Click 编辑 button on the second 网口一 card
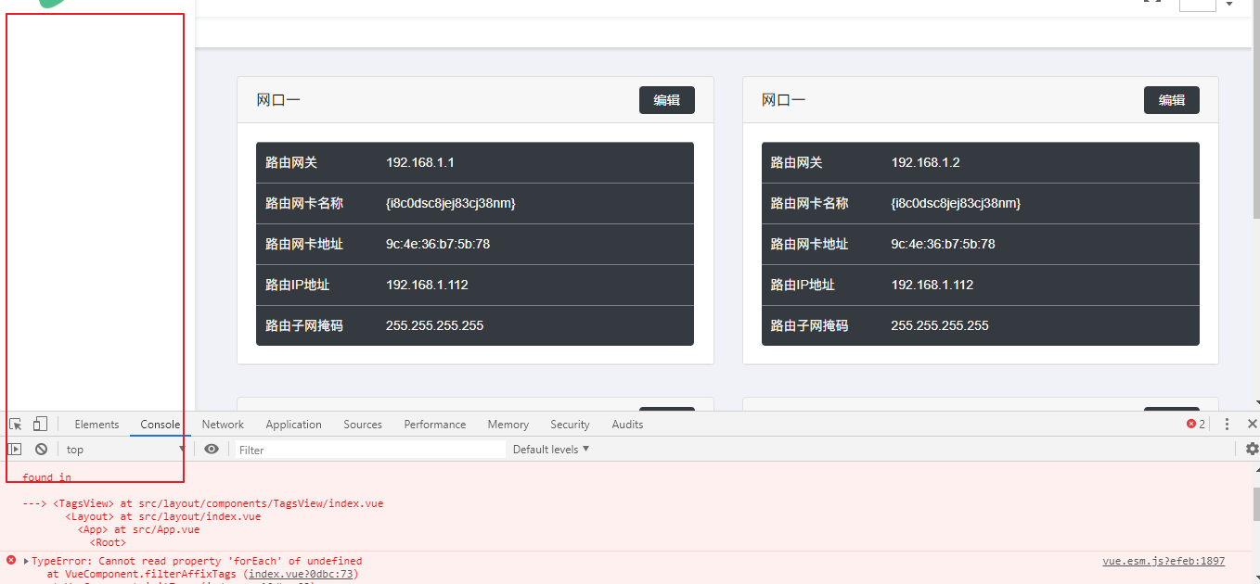 click(1171, 99)
